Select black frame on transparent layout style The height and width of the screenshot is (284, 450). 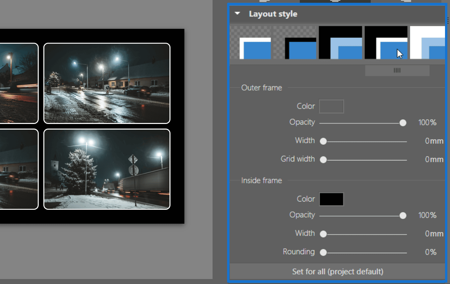click(x=295, y=43)
